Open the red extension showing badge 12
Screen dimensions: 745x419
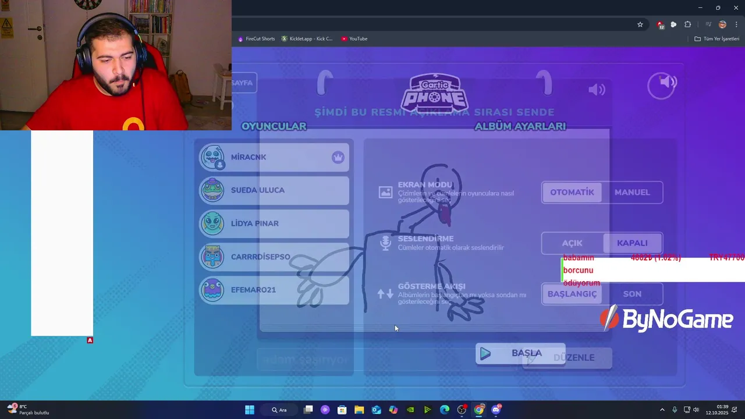(660, 24)
